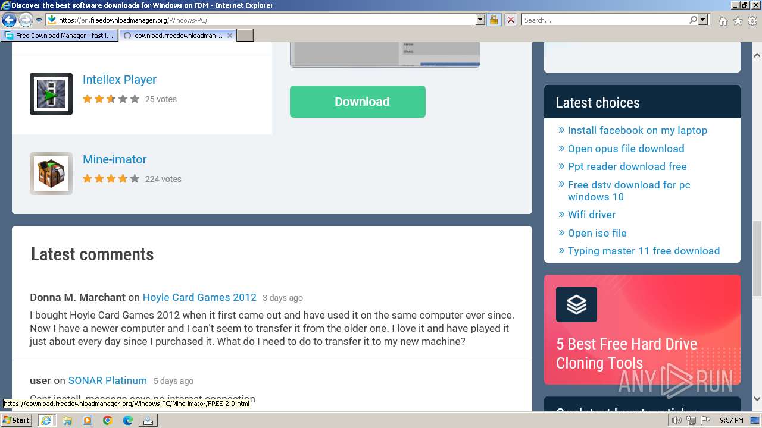This screenshot has width=762, height=428.
Task: Expand the address bar autocomplete dropdown
Action: [480, 20]
